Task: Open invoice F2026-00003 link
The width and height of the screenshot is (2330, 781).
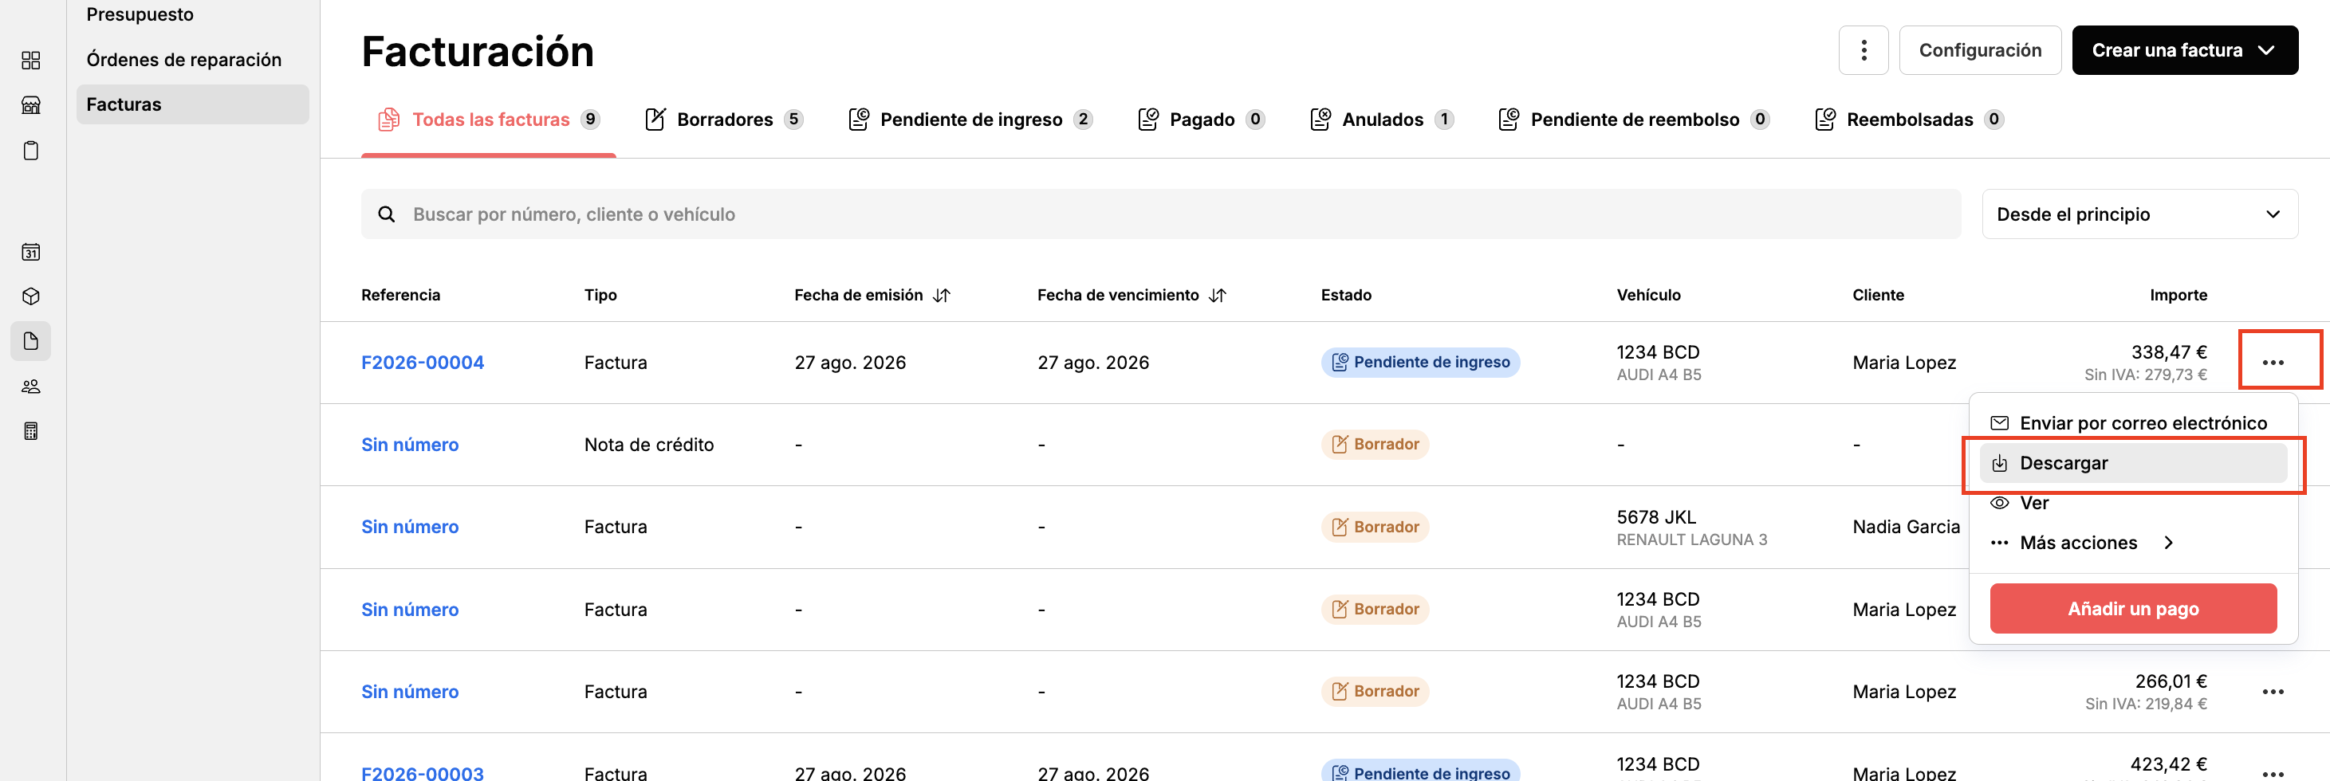Action: pyautogui.click(x=423, y=773)
